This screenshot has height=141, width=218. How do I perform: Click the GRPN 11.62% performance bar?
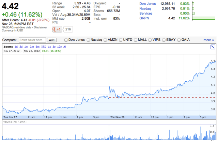tap(204, 18)
